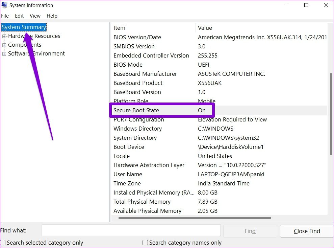Enable Search category names only checkbox
This screenshot has width=334, height=248.
pos(145,243)
